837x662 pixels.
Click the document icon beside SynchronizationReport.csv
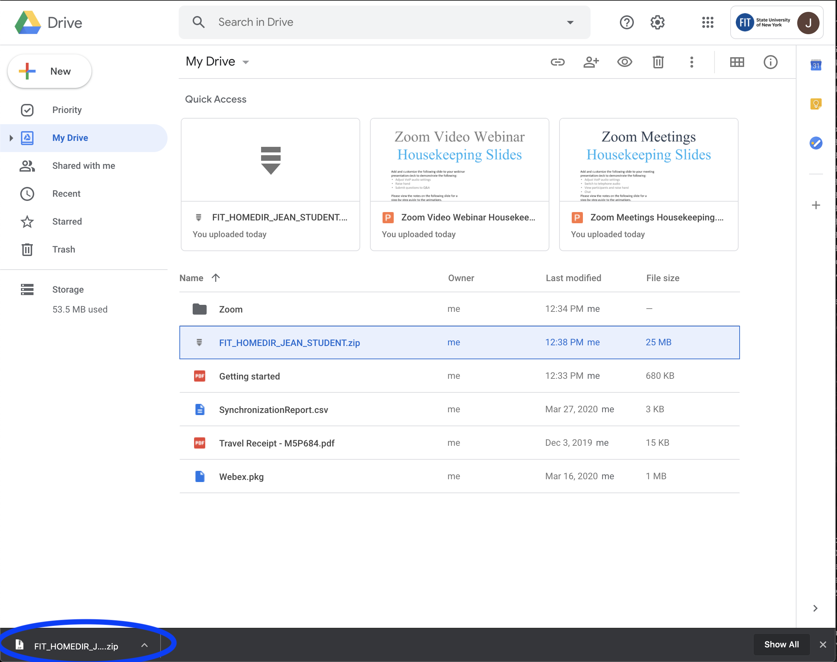pos(200,409)
